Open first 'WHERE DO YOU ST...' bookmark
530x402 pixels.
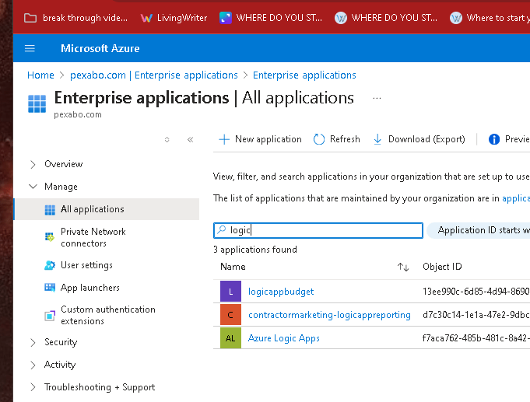pyautogui.click(x=271, y=18)
